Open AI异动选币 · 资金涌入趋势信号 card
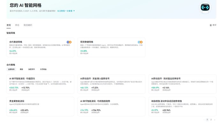The height and width of the screenshot is (124, 217). tap(111, 84)
